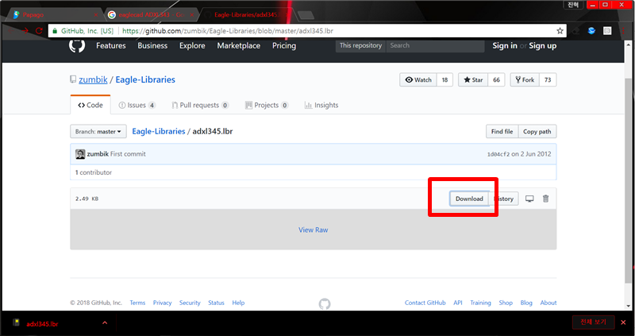The image size is (635, 336).
Task: Switch to the eaglecad ADXL343 Google tab
Action: pyautogui.click(x=151, y=15)
